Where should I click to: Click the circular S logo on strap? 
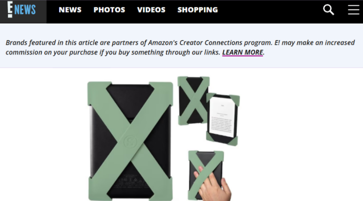[x=130, y=142]
